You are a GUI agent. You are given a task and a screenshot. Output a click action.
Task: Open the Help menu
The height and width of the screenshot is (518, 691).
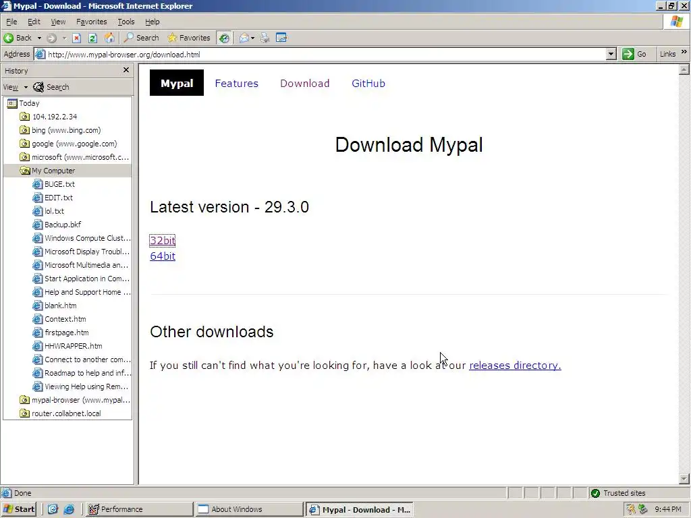152,22
